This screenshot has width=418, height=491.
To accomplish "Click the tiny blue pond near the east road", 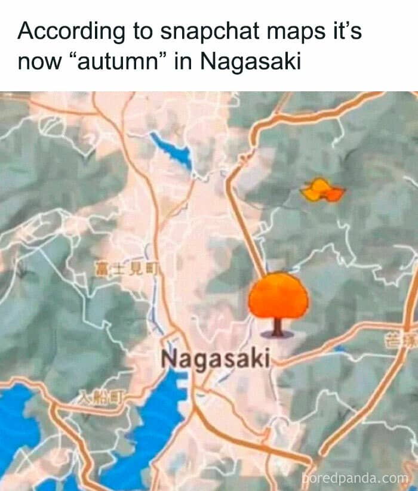I will pos(340,348).
